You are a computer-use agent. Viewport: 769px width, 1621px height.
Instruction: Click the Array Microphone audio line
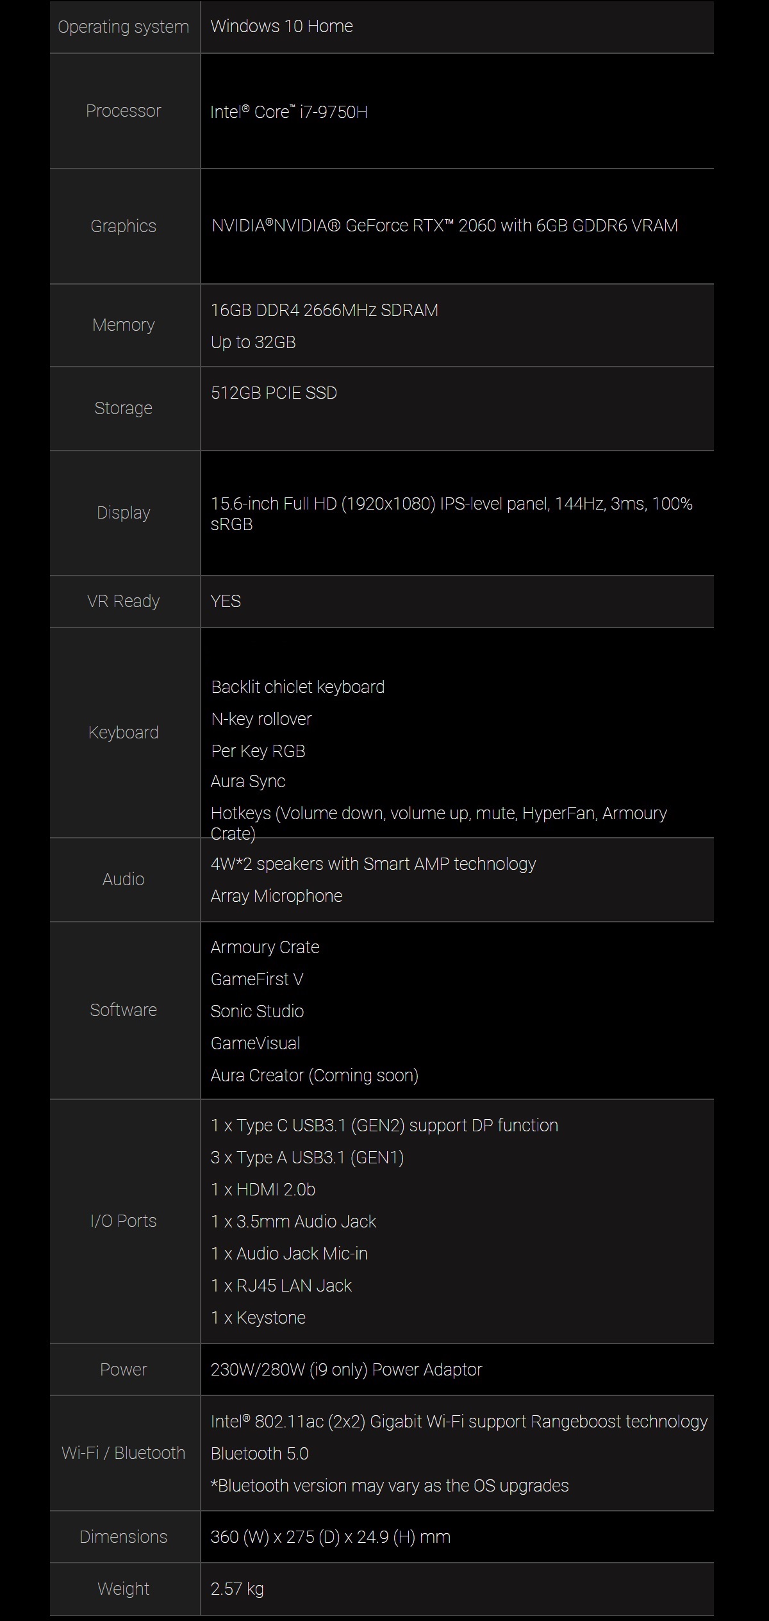[x=276, y=896]
